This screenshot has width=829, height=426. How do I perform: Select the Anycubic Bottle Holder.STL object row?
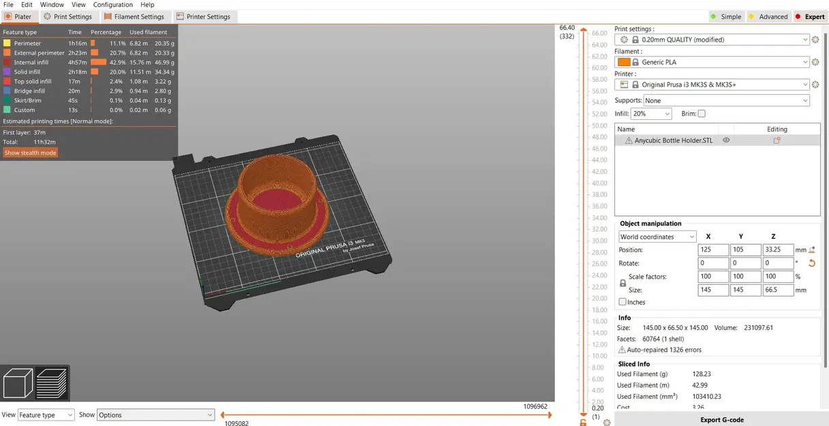(x=717, y=140)
